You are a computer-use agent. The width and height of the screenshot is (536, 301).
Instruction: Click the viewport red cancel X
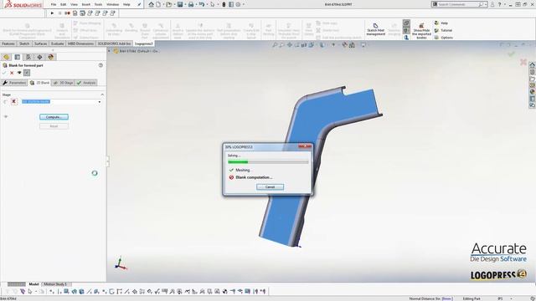(x=523, y=62)
